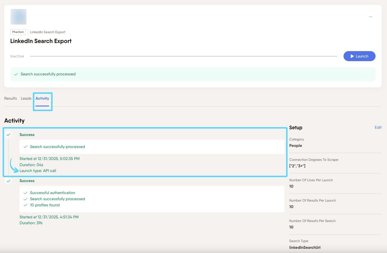387x253 pixels.
Task: Click the checkmark circle beside the 4:51:24 PM run
Action: click(9, 181)
